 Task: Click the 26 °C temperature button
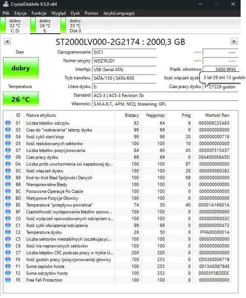(21, 99)
